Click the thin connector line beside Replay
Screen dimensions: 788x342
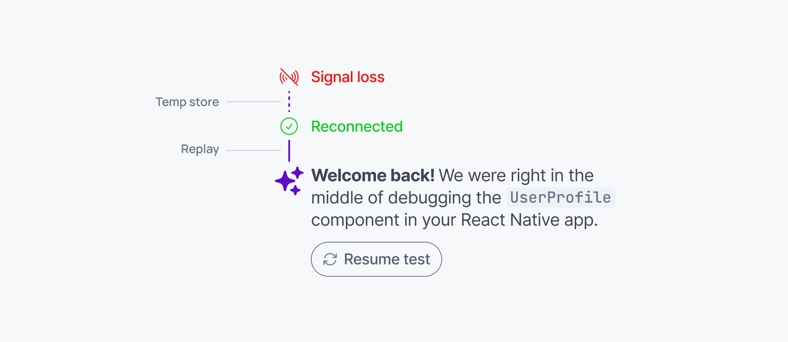(253, 150)
